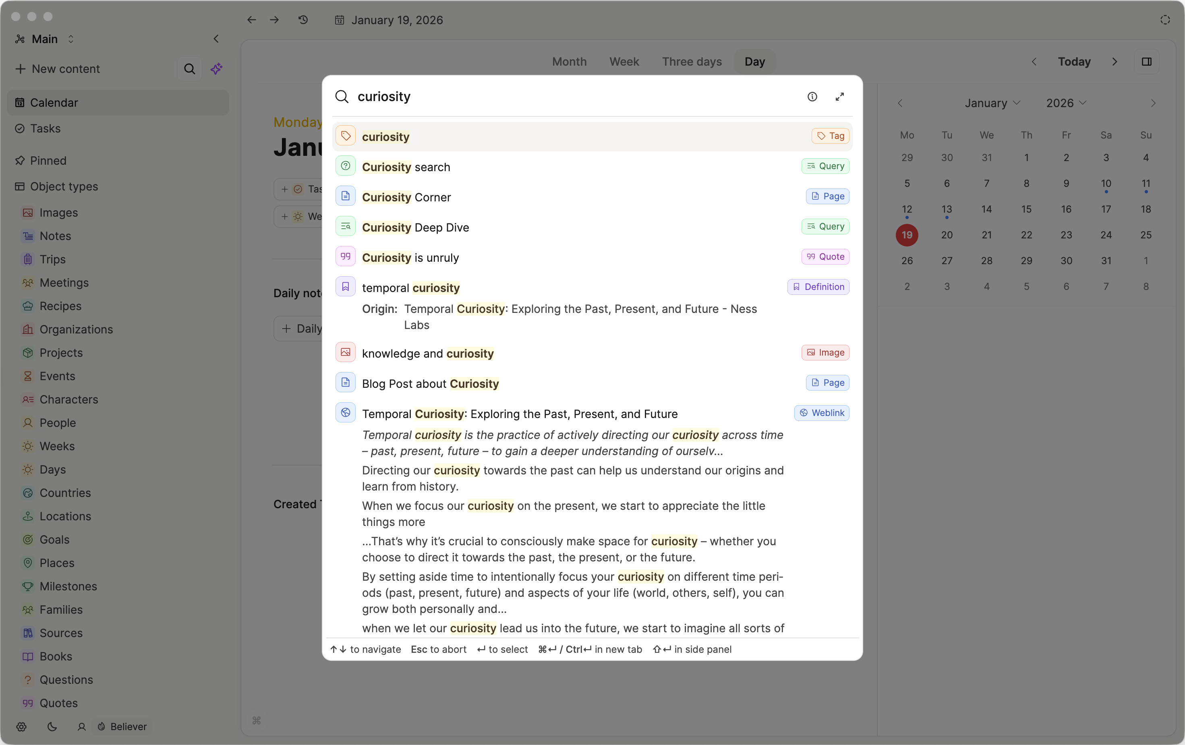The width and height of the screenshot is (1185, 745).
Task: Click the AI sparkle assistant icon
Action: (217, 69)
